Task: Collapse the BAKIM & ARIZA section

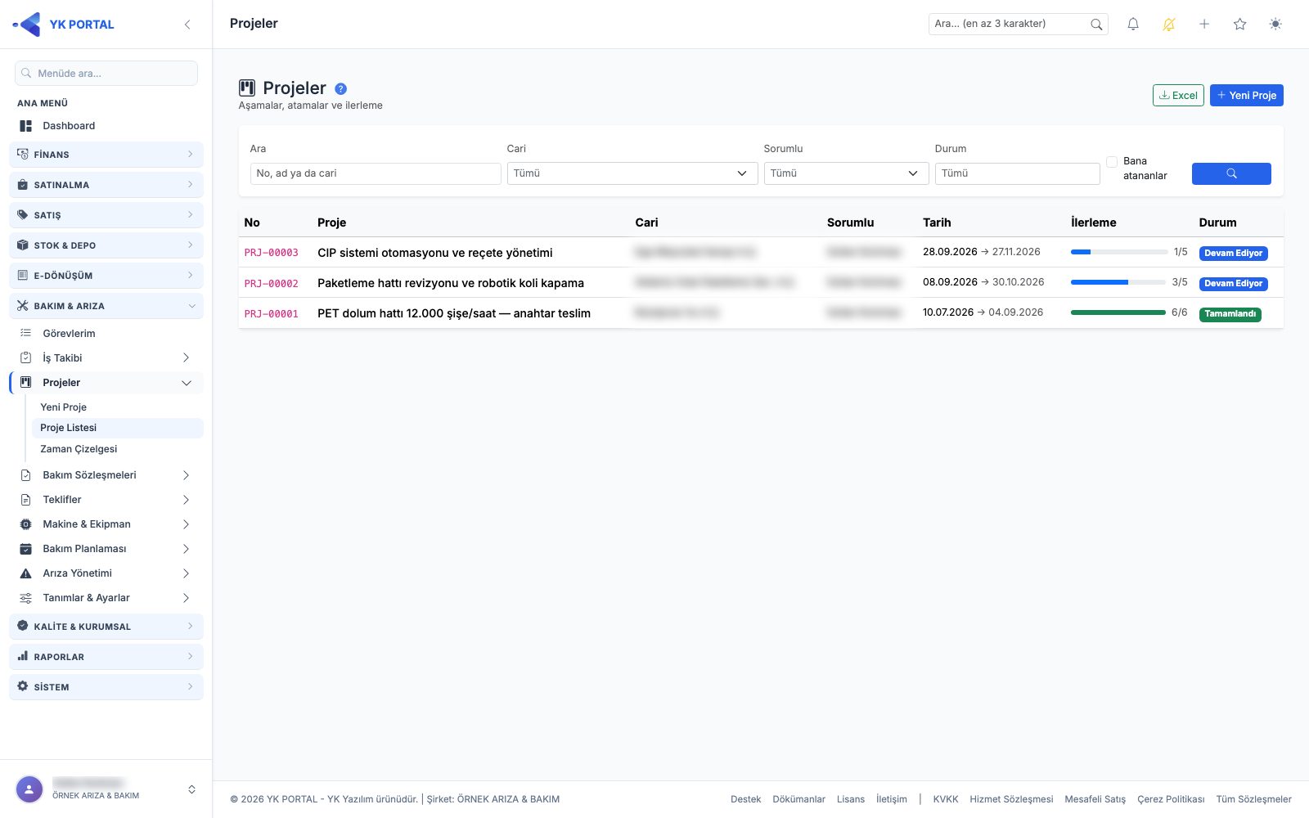Action: [x=106, y=306]
